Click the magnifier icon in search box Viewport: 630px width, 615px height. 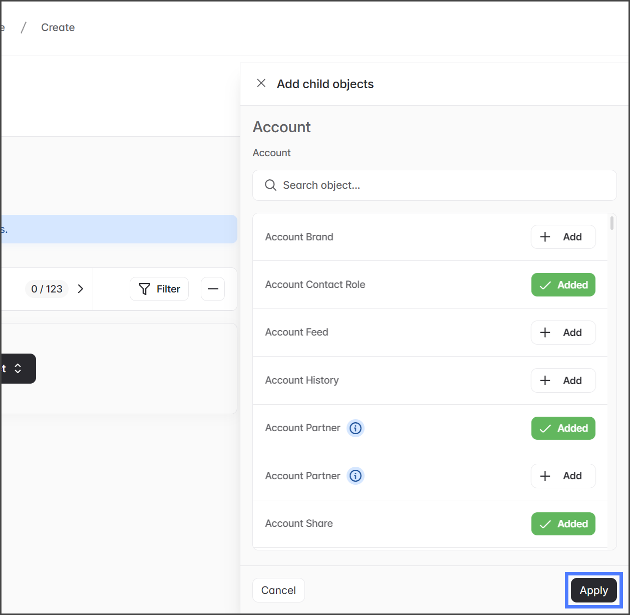click(x=270, y=185)
